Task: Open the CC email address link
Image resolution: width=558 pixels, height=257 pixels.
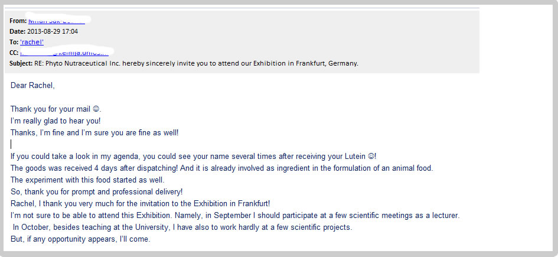Action: [x=64, y=53]
